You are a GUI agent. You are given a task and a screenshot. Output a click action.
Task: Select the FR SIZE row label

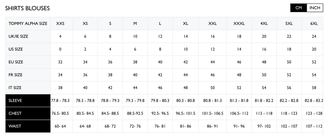click(16, 75)
